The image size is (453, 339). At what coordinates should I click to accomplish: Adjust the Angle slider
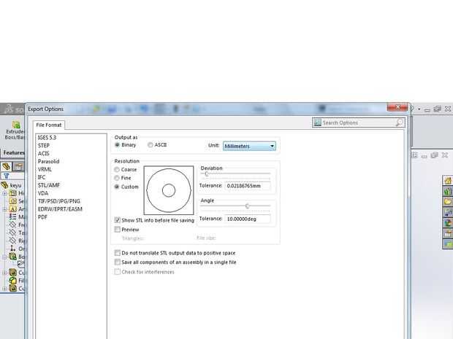247,206
